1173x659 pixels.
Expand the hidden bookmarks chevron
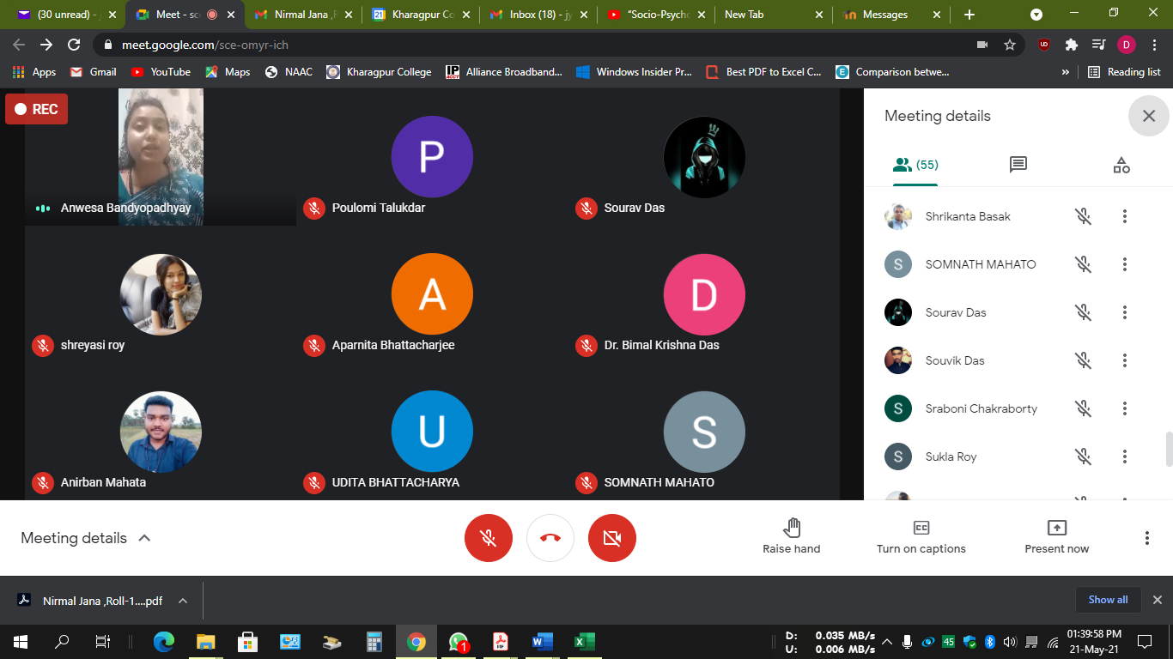1066,72
